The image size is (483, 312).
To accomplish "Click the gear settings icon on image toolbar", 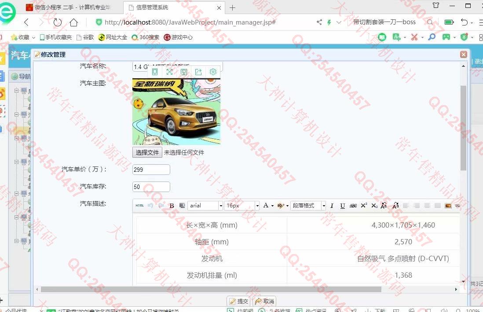I will pyautogui.click(x=213, y=72).
